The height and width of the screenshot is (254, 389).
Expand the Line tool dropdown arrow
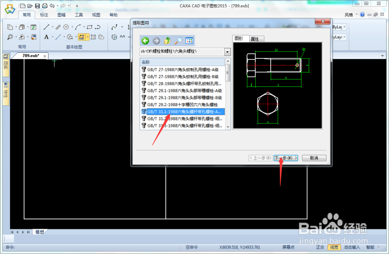53,27
